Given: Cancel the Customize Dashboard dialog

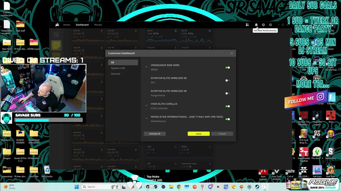Looking at the screenshot, I should 222,134.
